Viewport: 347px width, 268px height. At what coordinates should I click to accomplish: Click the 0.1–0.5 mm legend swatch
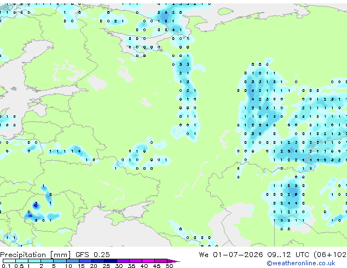tap(9, 261)
